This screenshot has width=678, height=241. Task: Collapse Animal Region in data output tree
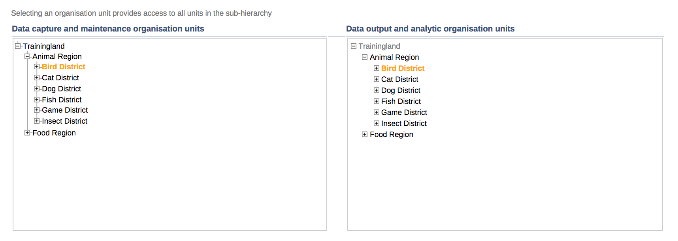(x=365, y=57)
